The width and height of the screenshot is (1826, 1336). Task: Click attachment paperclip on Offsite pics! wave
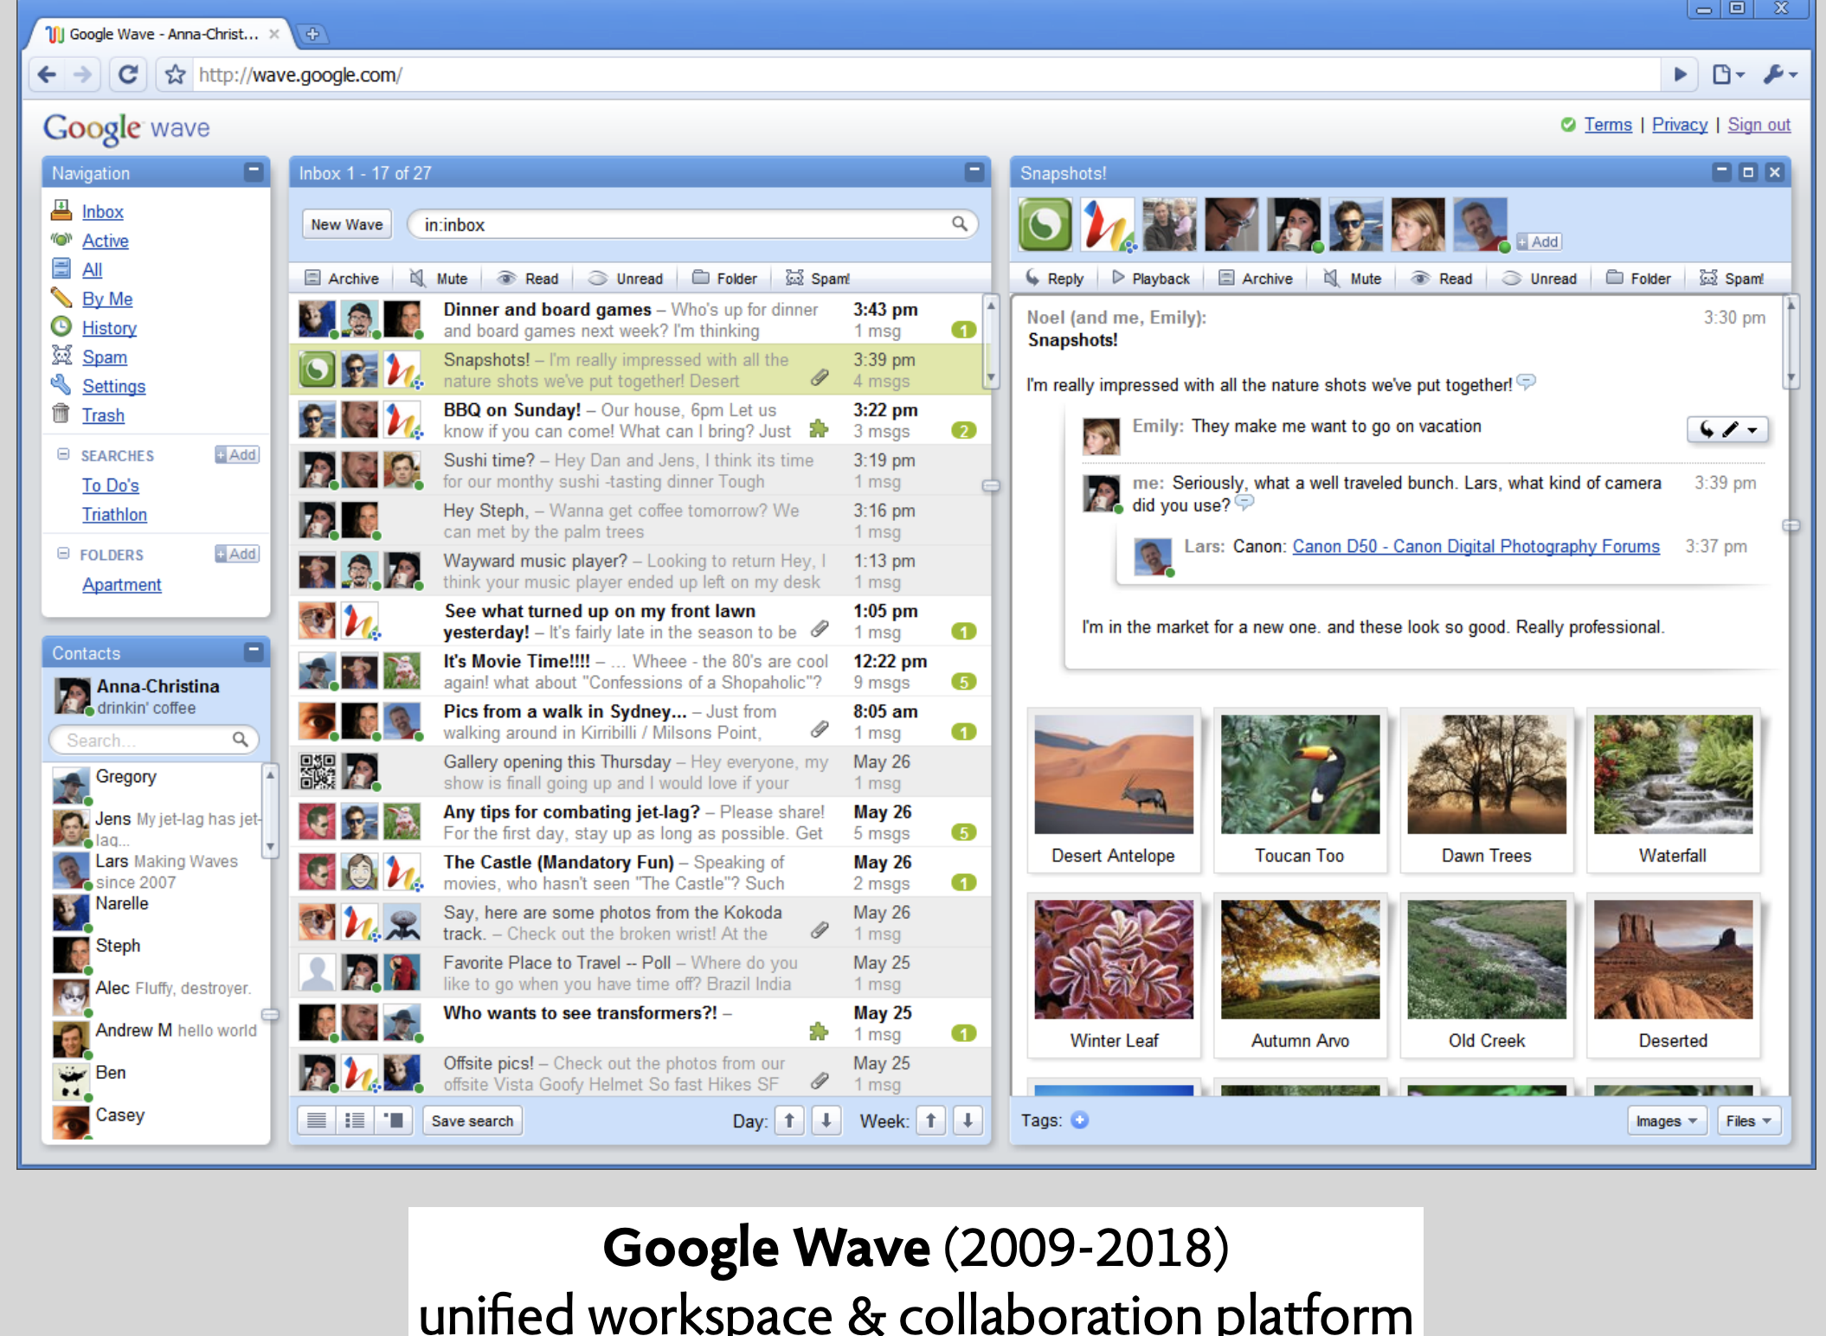(x=820, y=1081)
